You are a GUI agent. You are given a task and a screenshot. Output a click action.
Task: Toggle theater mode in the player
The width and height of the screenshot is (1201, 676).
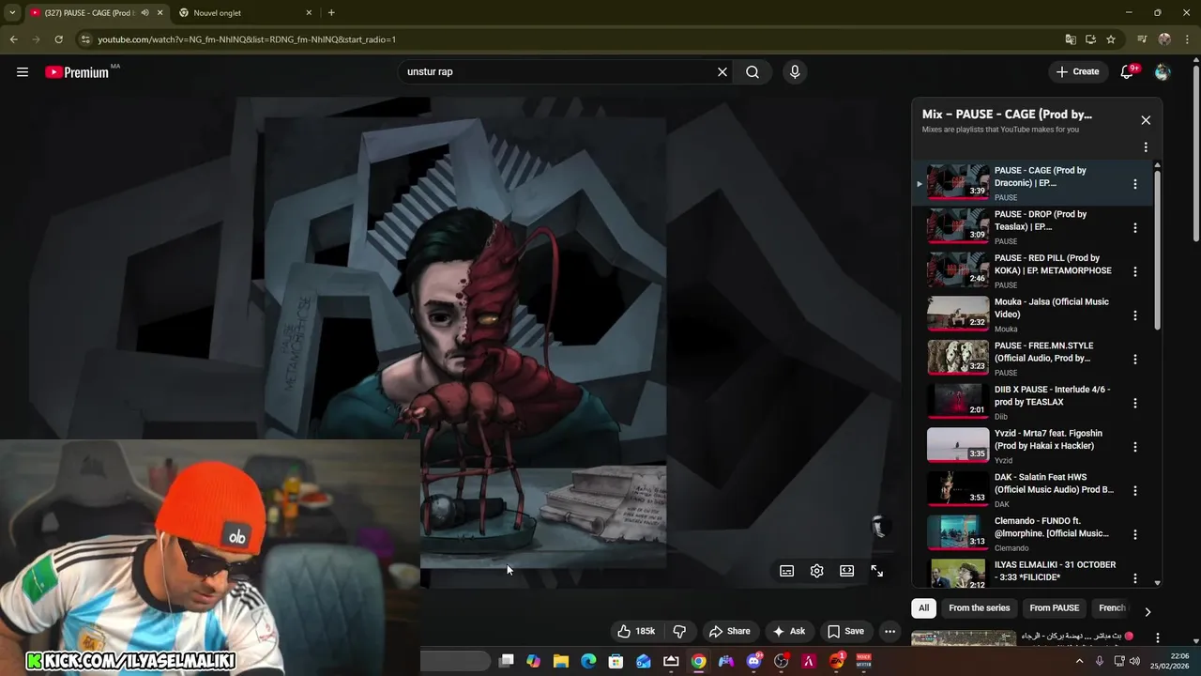[x=847, y=571]
